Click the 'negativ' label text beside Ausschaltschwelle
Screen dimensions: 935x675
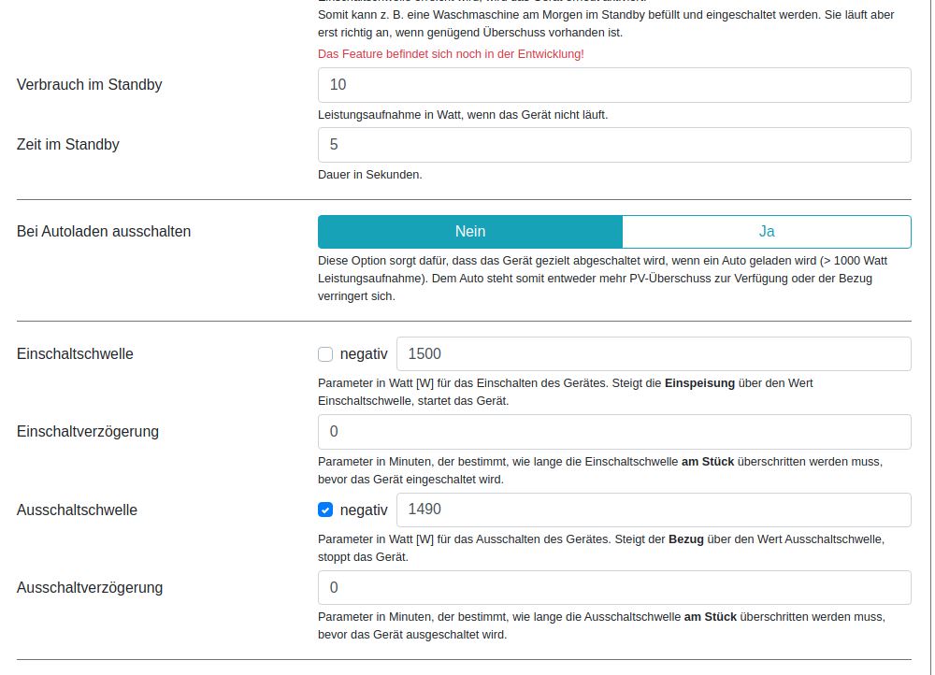coord(364,510)
